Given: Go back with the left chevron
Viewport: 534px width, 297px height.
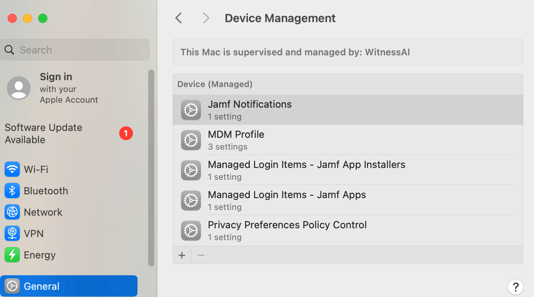Looking at the screenshot, I should coord(179,18).
